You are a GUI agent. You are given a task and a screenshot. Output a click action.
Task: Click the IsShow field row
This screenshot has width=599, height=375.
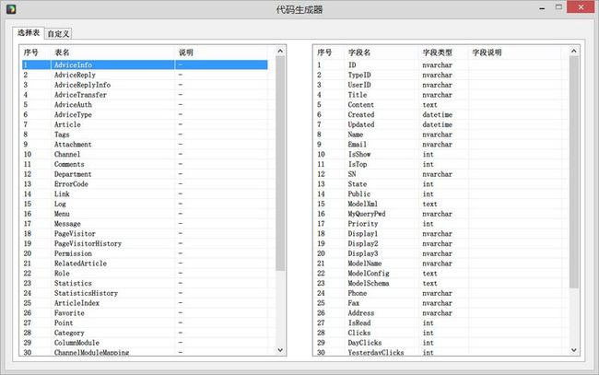439,154
